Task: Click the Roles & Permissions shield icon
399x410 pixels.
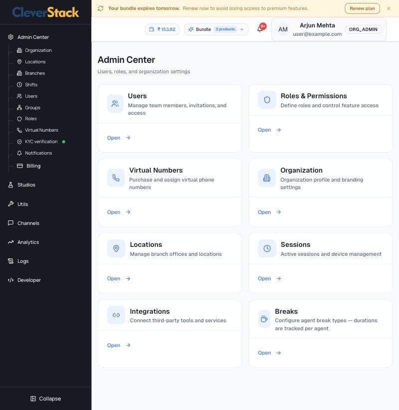Action: (x=267, y=100)
